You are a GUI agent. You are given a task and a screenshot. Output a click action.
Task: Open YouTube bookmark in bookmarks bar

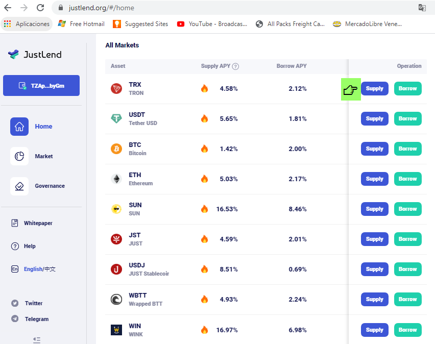(212, 24)
